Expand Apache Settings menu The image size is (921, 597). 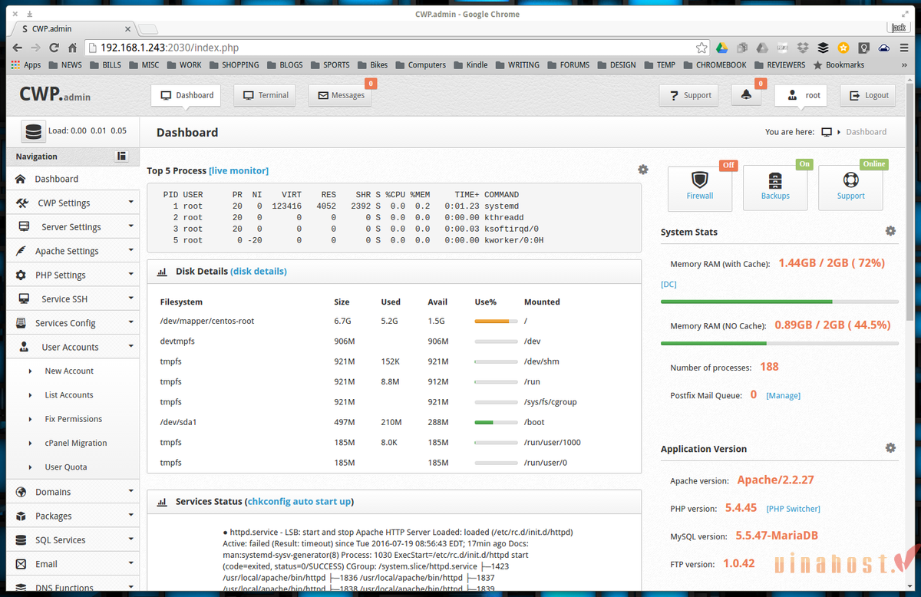coord(73,251)
